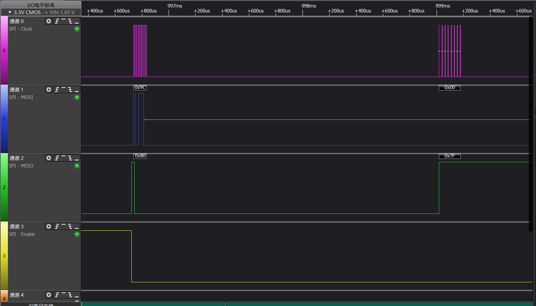The image size is (536, 306).
Task: Set falling-edge trigger on 通道 3
Action: pos(70,226)
